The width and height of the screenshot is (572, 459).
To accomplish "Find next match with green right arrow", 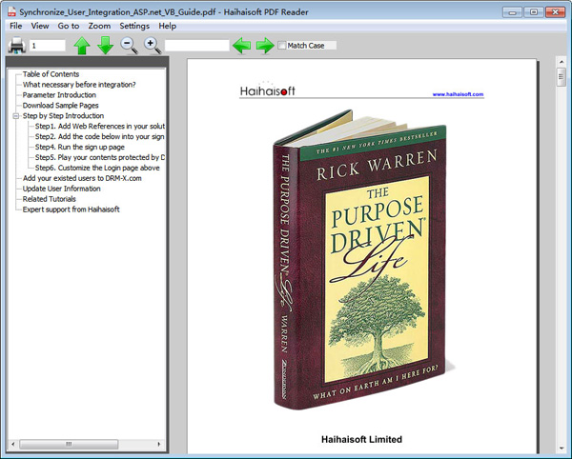I will 265,46.
